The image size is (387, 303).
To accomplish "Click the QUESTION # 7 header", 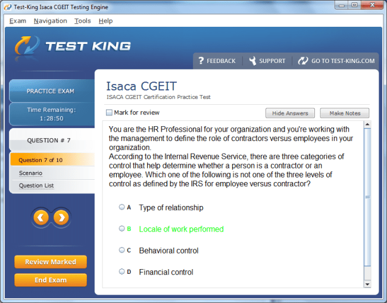I will [52, 140].
